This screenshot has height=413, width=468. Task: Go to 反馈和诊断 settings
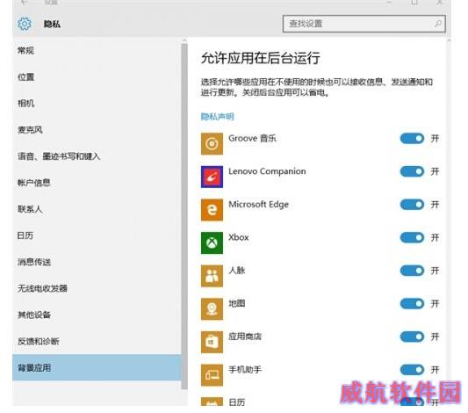[x=39, y=341]
